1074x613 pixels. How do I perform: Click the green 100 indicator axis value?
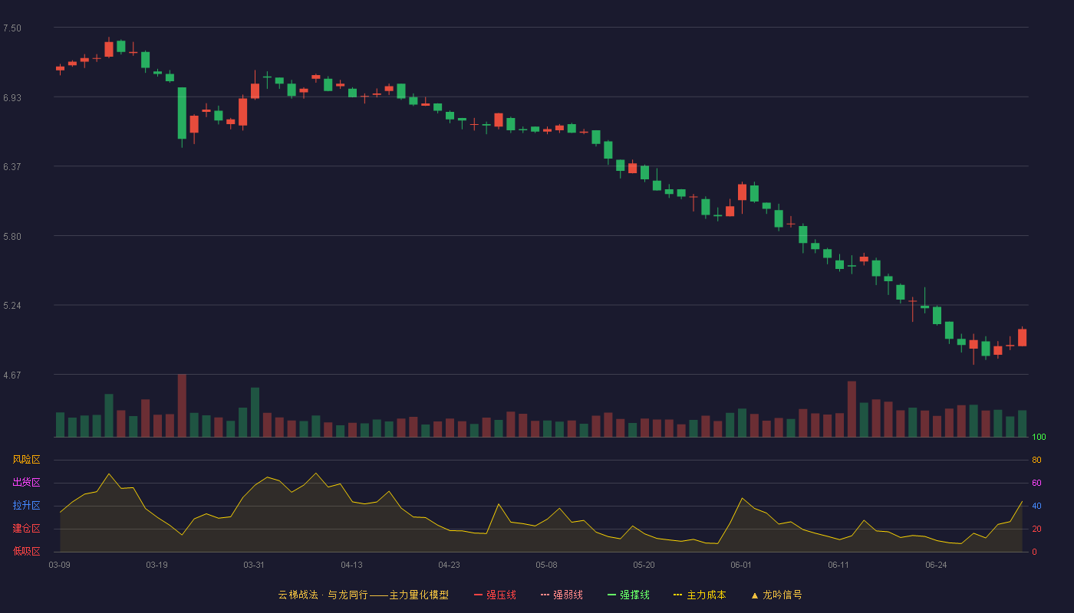(1039, 438)
